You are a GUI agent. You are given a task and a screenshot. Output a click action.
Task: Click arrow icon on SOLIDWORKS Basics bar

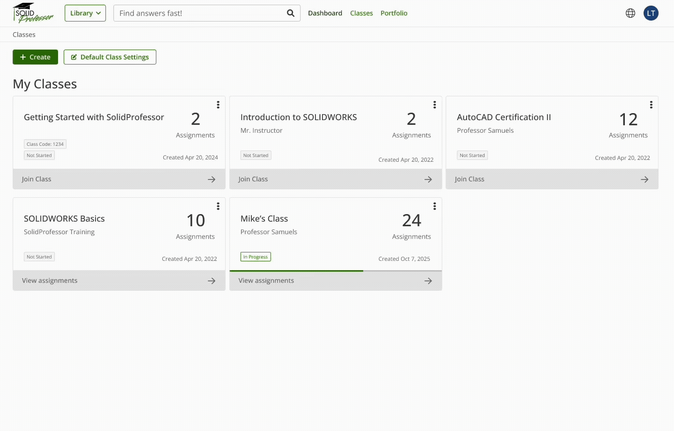click(x=212, y=281)
